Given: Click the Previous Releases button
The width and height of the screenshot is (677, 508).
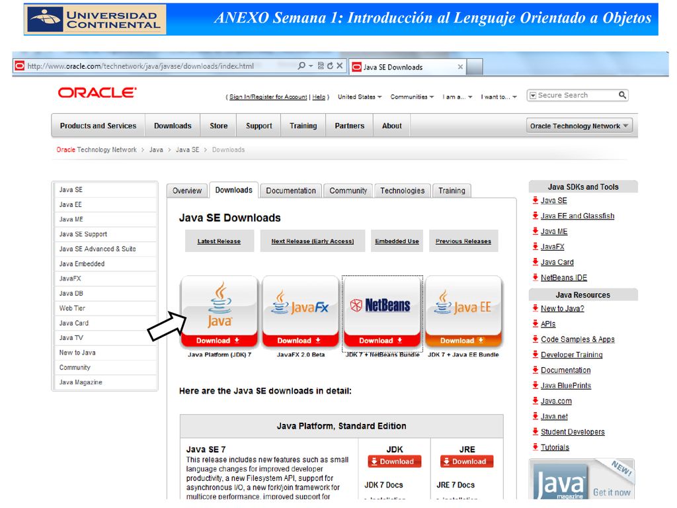Looking at the screenshot, I should click(x=463, y=241).
